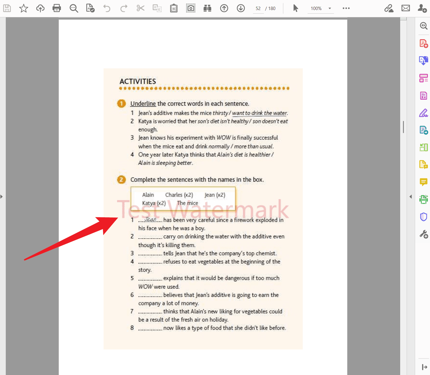
Task: Click the vertical scrollbar thumb
Action: coord(403,127)
